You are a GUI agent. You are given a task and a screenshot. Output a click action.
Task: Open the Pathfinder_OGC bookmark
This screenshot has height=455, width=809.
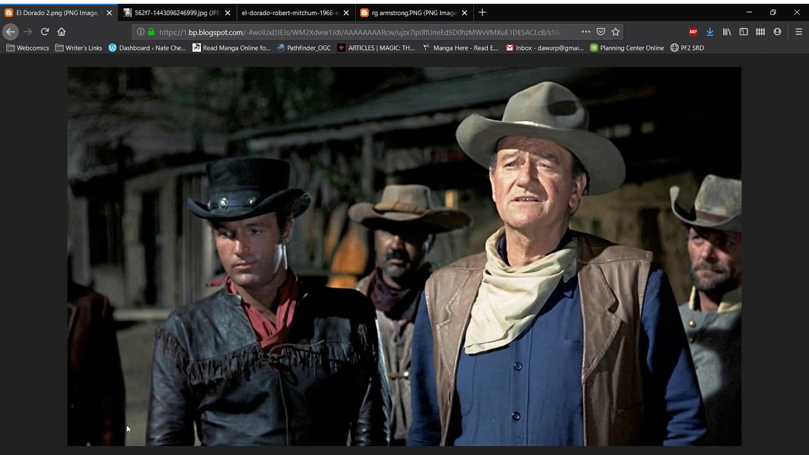click(x=304, y=48)
